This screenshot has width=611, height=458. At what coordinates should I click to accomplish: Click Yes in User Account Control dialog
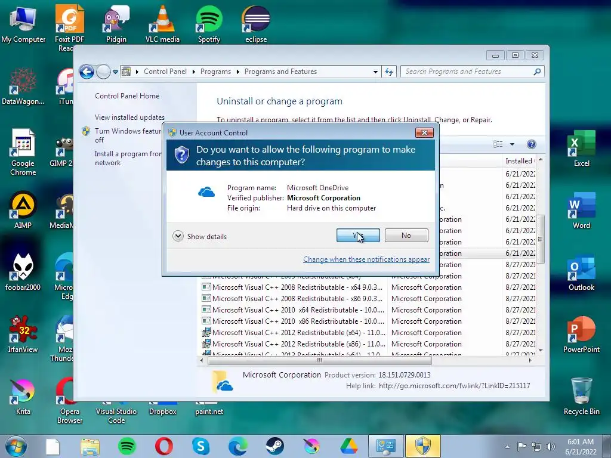[x=358, y=235]
